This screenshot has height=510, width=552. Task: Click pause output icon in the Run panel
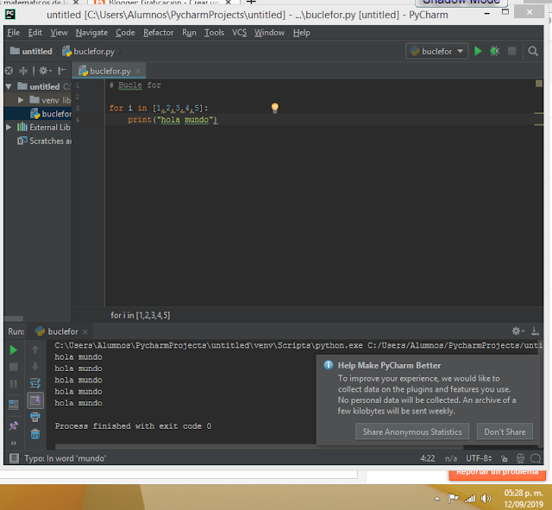(x=14, y=383)
